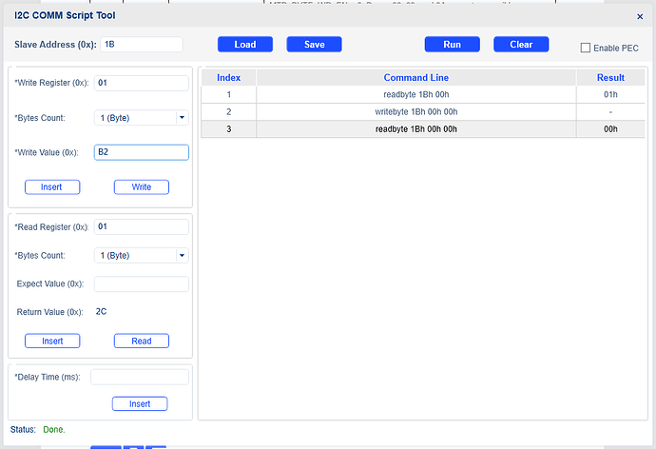Click the Read Register input field
This screenshot has height=449, width=656.
pos(141,226)
